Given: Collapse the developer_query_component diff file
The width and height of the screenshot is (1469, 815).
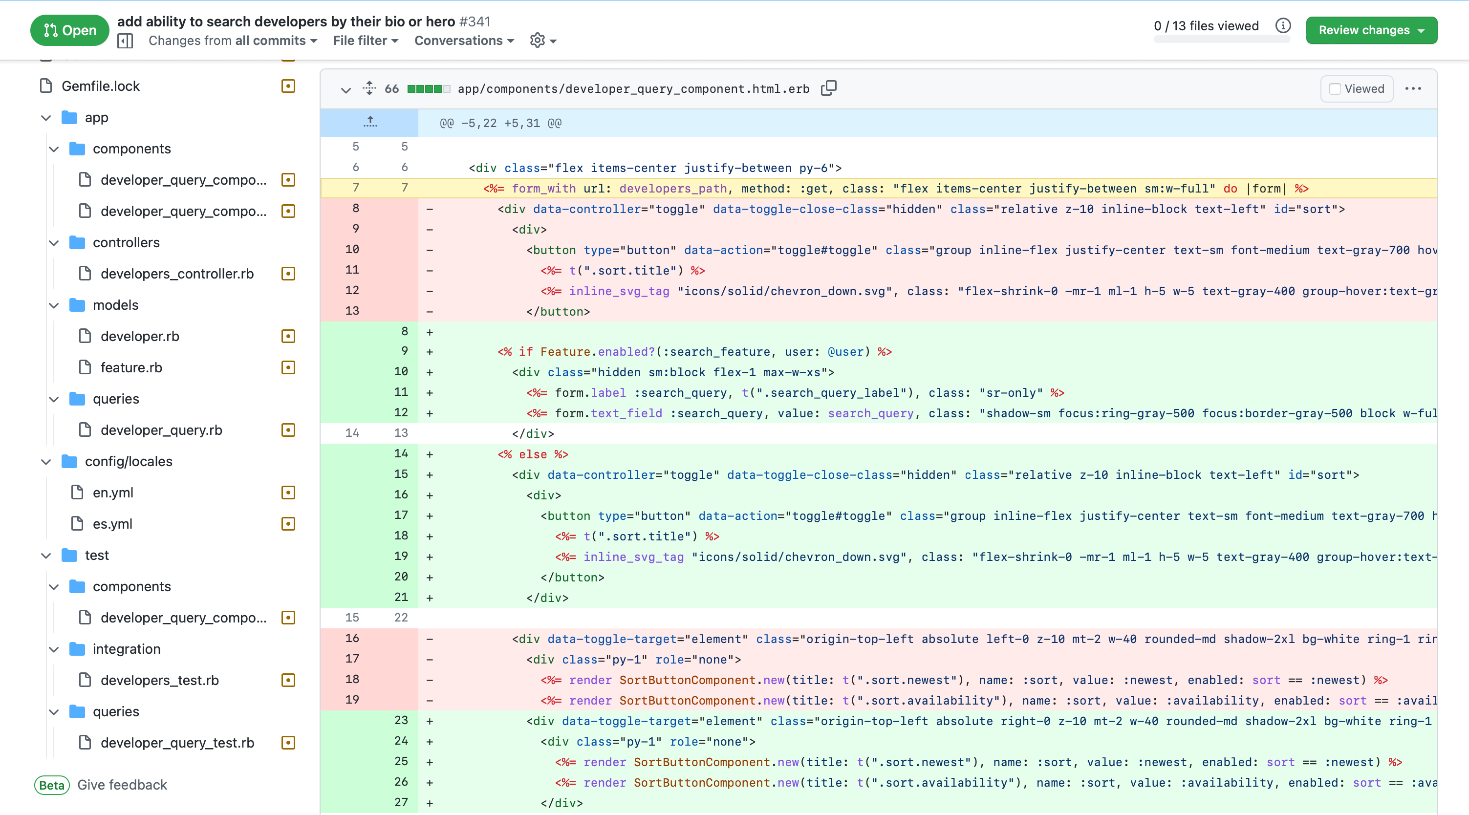Looking at the screenshot, I should 346,89.
